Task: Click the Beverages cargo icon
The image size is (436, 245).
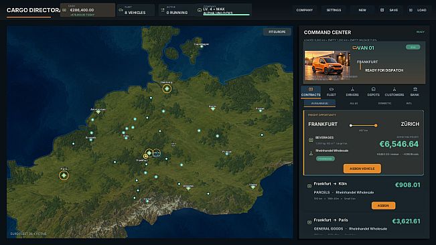Action: coord(311,140)
